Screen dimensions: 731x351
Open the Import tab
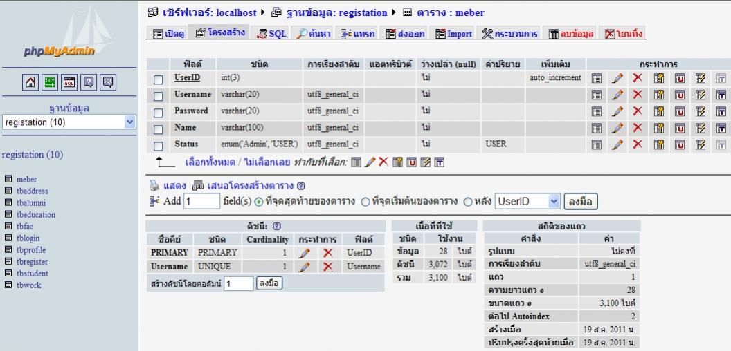[x=453, y=34]
